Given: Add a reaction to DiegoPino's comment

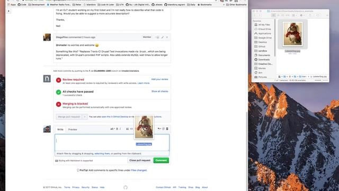Looking at the screenshot, I should point(157,37).
